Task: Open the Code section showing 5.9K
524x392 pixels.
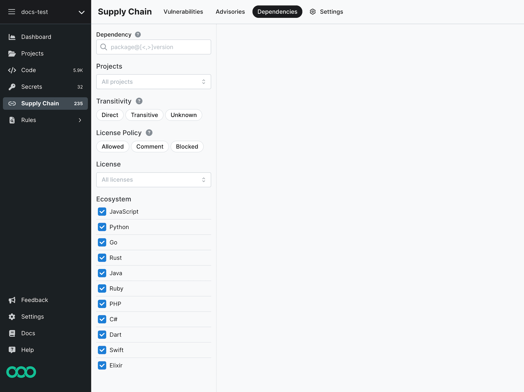Action: pyautogui.click(x=28, y=70)
